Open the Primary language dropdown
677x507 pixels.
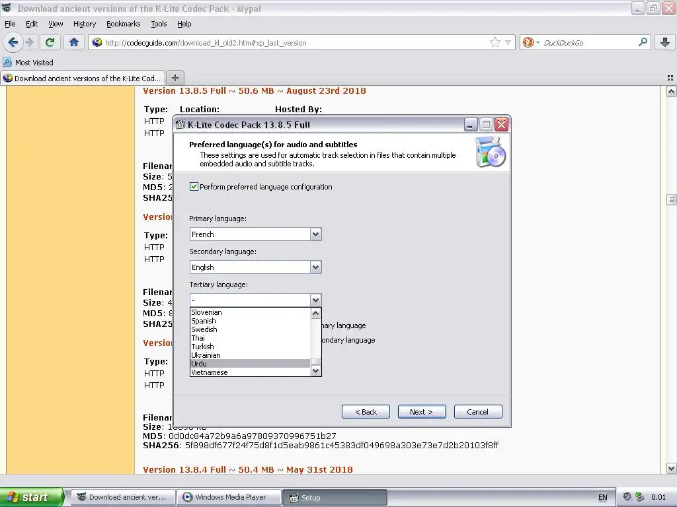(x=315, y=234)
